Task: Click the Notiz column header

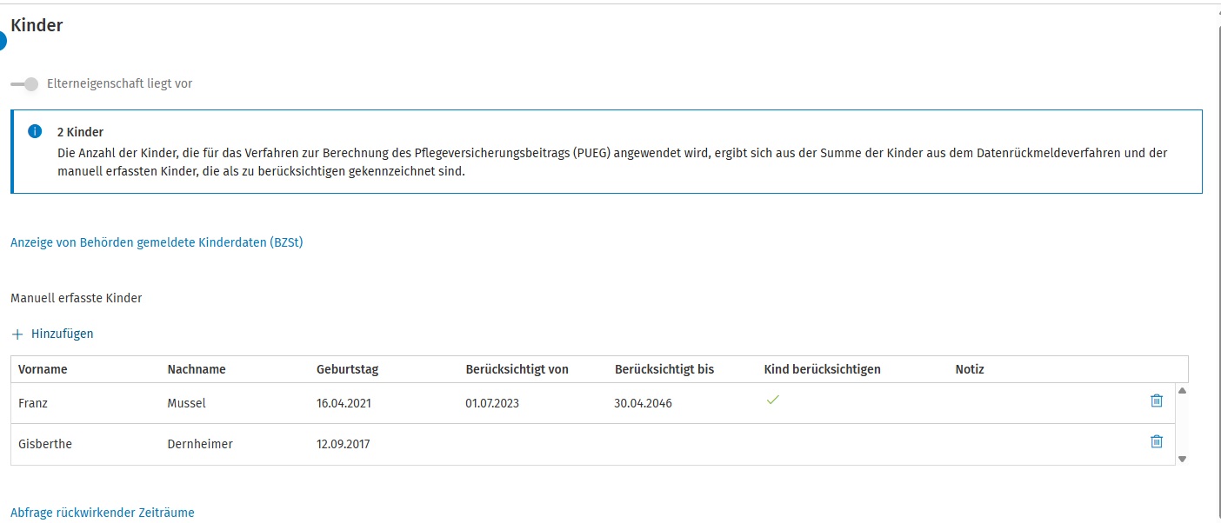Action: [x=970, y=369]
